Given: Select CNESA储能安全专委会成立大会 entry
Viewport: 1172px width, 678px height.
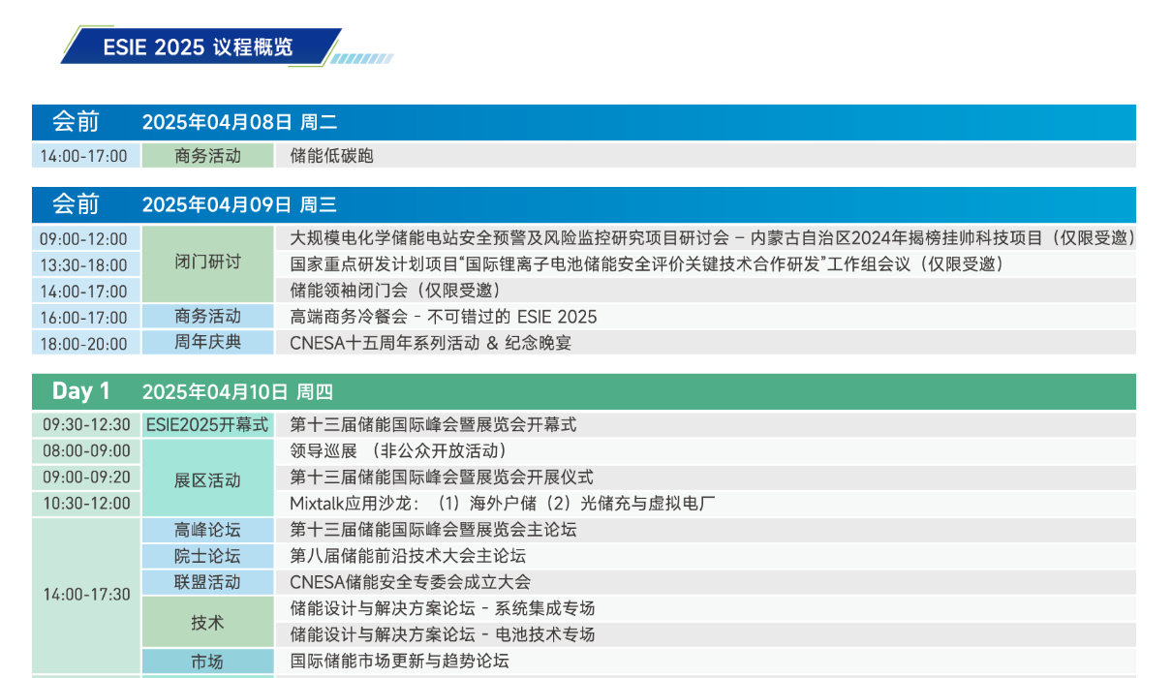Looking at the screenshot, I should (x=410, y=582).
